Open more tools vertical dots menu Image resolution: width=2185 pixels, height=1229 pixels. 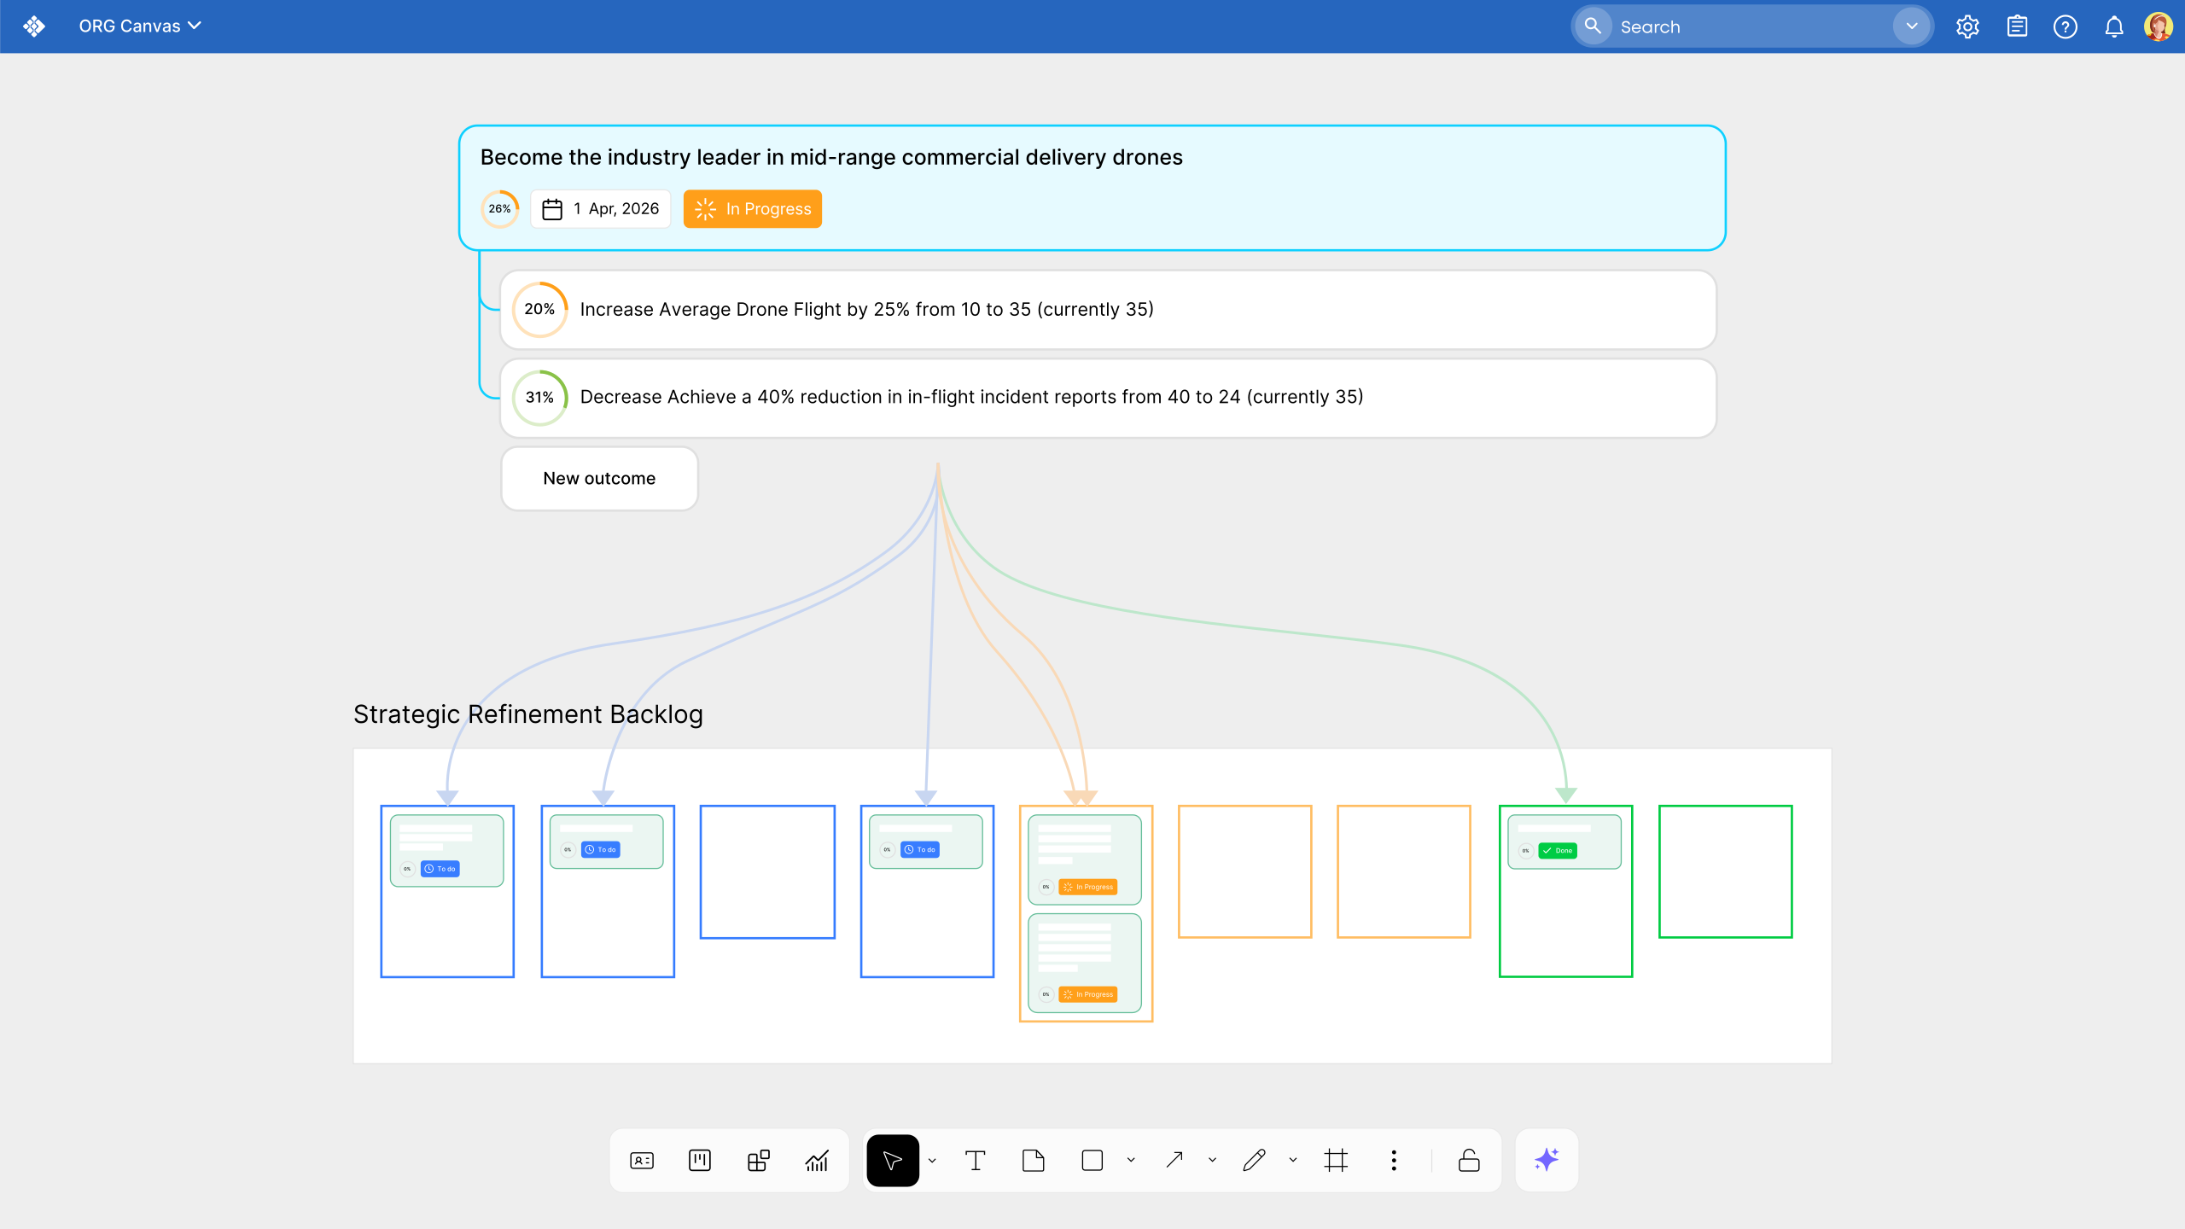point(1394,1161)
